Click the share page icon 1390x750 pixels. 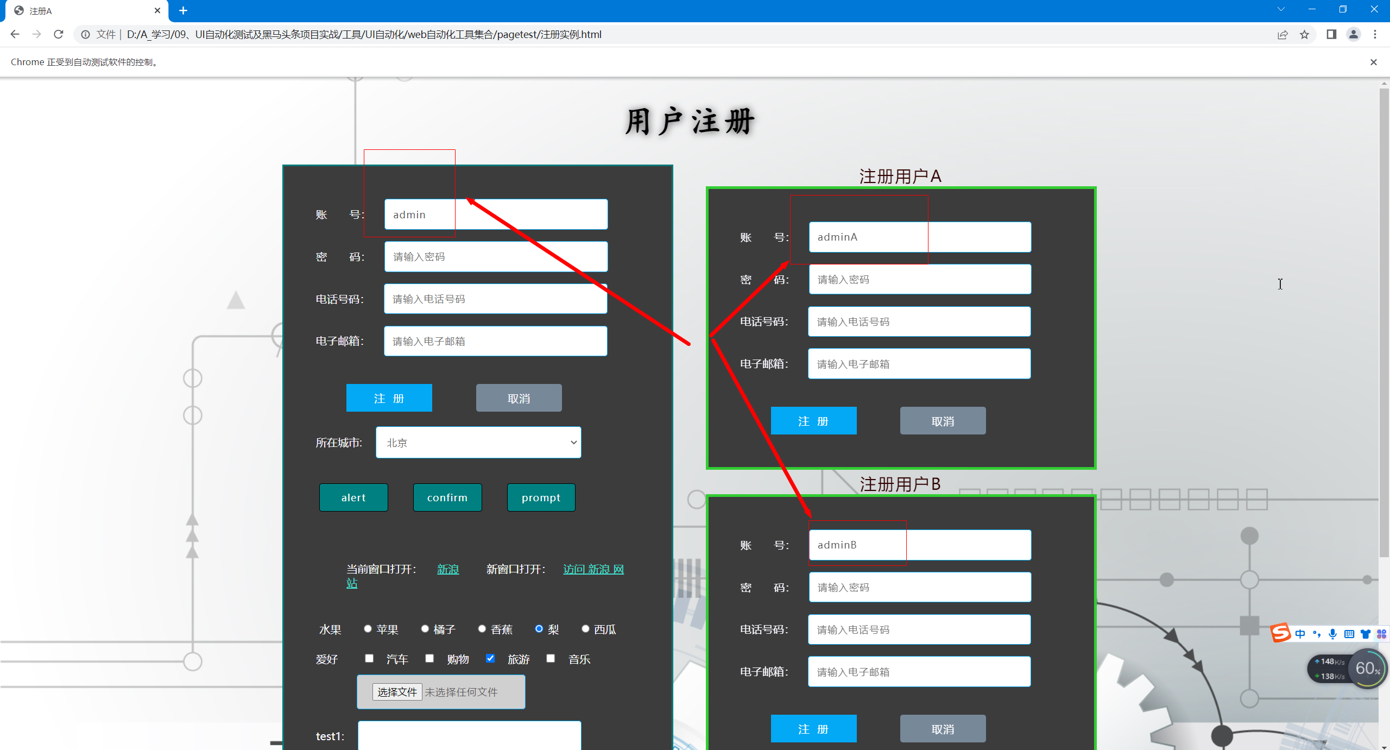point(1282,35)
